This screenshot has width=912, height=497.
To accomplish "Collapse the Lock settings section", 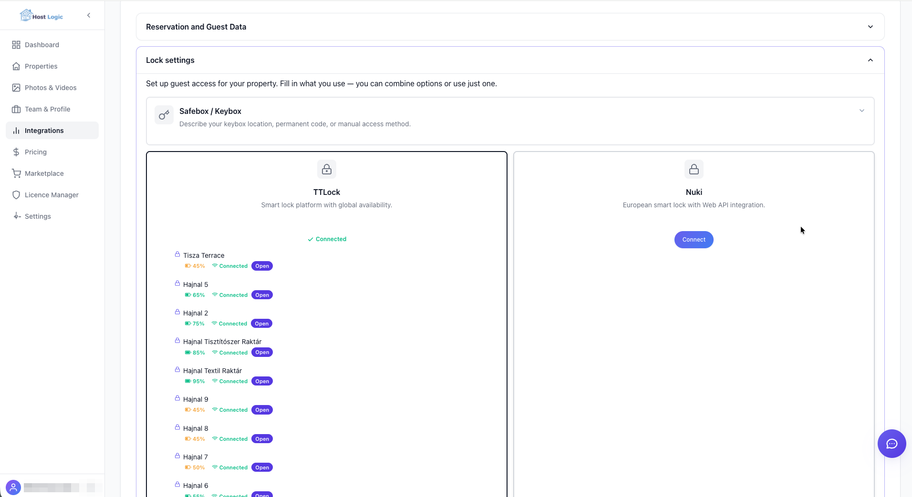I will 871,60.
